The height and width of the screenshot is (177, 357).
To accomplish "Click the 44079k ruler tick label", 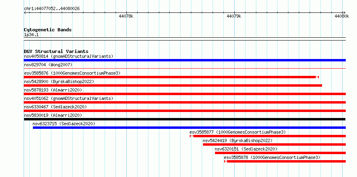I will click(x=234, y=16).
